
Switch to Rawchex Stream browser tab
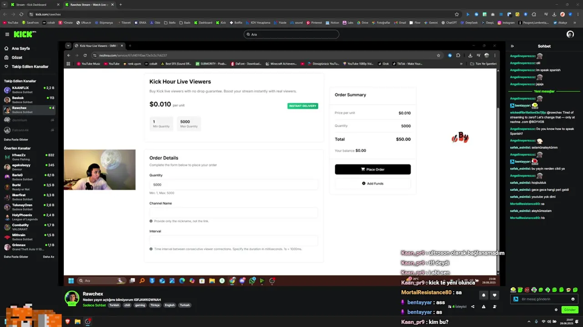pos(89,5)
